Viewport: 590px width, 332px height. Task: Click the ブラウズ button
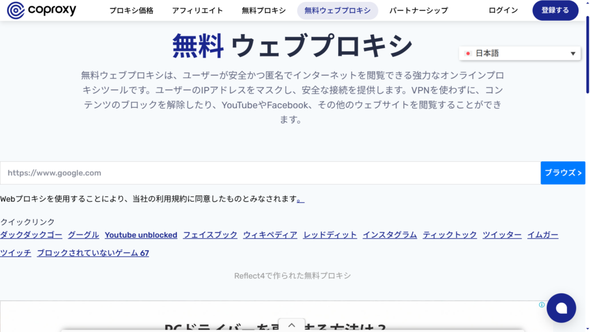tap(562, 173)
